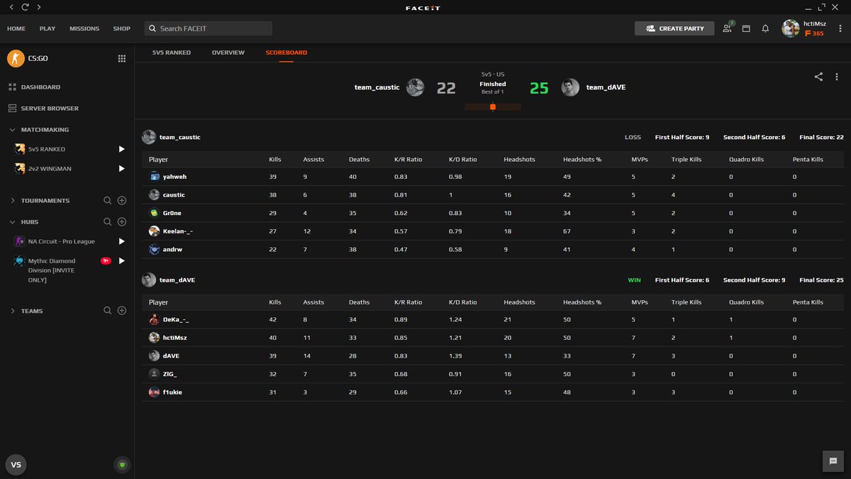
Task: Select the SCOREBOARD tab
Action: point(287,53)
